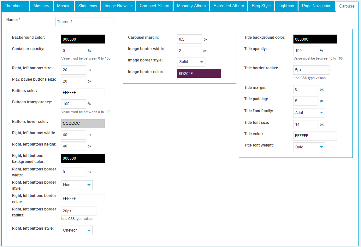Click the Buttons transparency input field
361x247 pixels.
pyautogui.click(x=73, y=104)
